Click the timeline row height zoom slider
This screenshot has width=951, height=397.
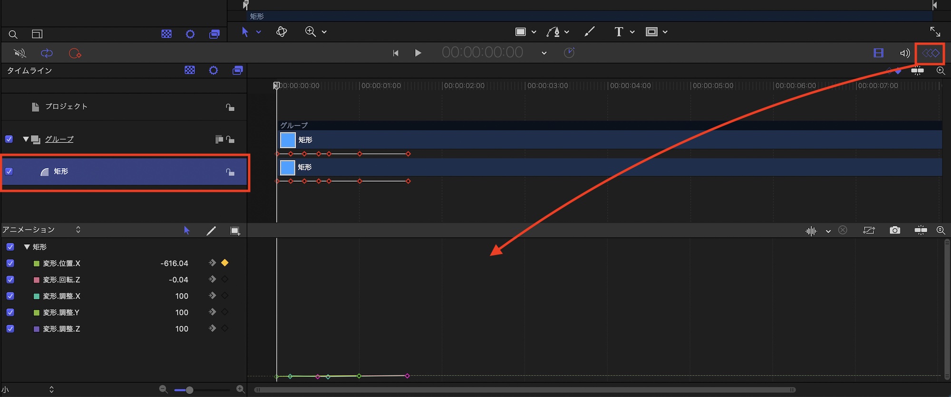pyautogui.click(x=189, y=390)
